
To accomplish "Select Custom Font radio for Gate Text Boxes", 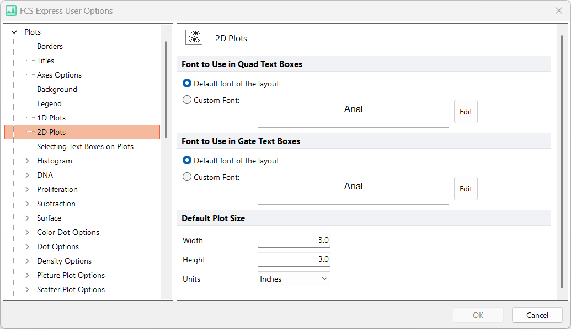I will tap(187, 177).
